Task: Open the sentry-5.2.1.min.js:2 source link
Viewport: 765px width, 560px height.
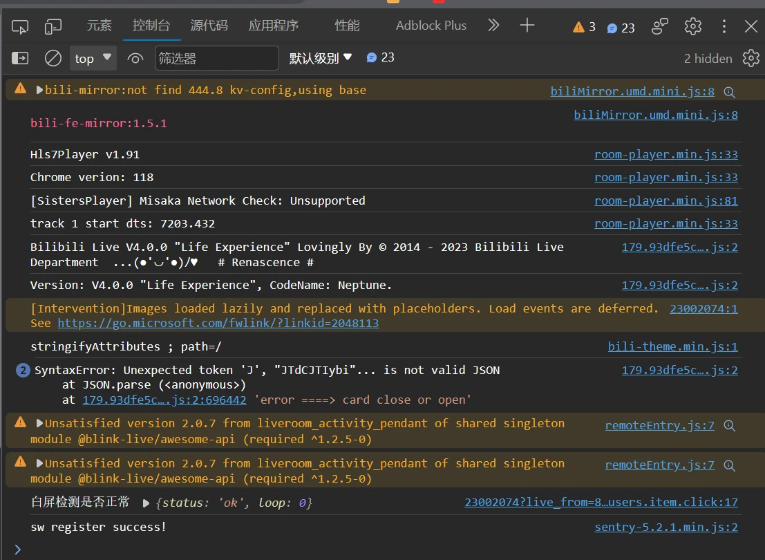Action: click(665, 527)
